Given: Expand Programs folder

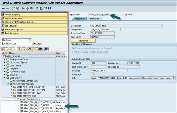Looking at the screenshot, I should click(5, 69).
